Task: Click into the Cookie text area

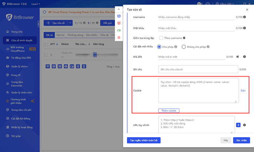Action: pyautogui.click(x=198, y=90)
